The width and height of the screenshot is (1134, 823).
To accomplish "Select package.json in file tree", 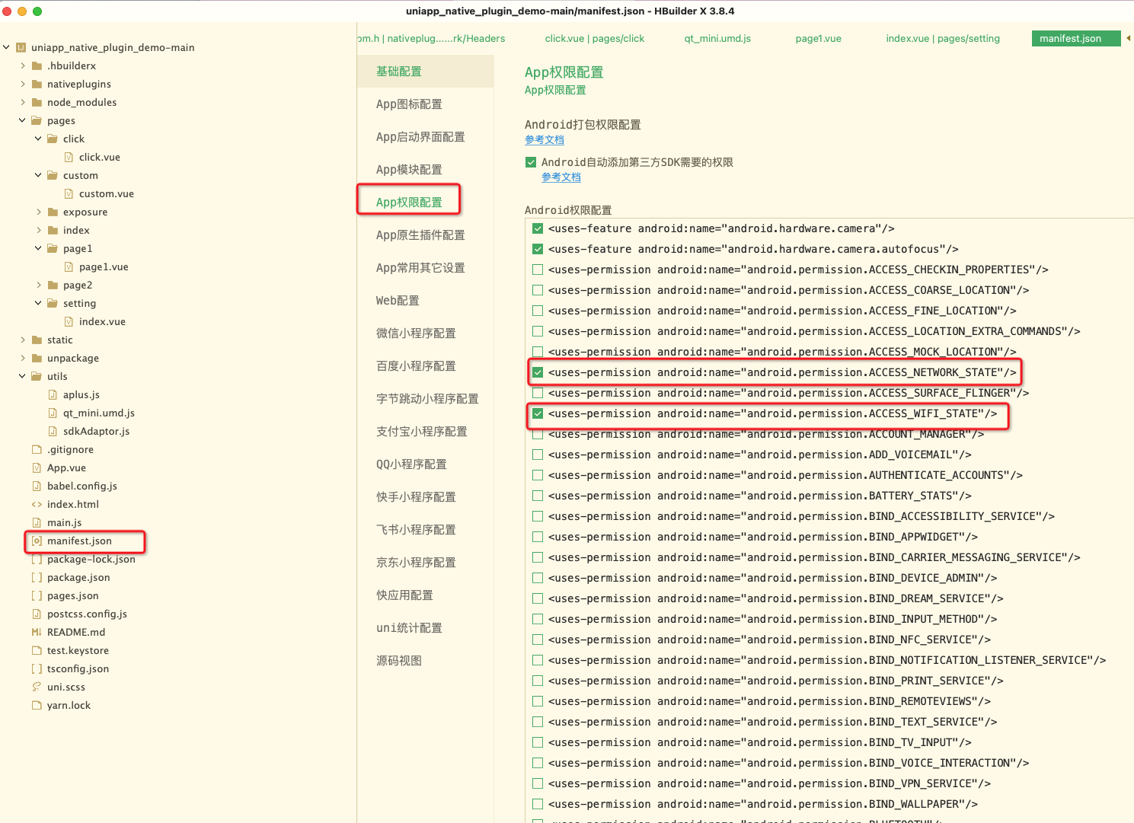I will (78, 578).
